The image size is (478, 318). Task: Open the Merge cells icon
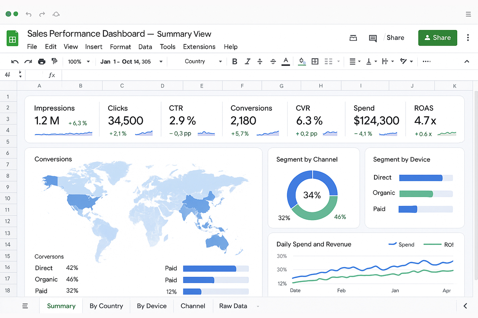328,61
